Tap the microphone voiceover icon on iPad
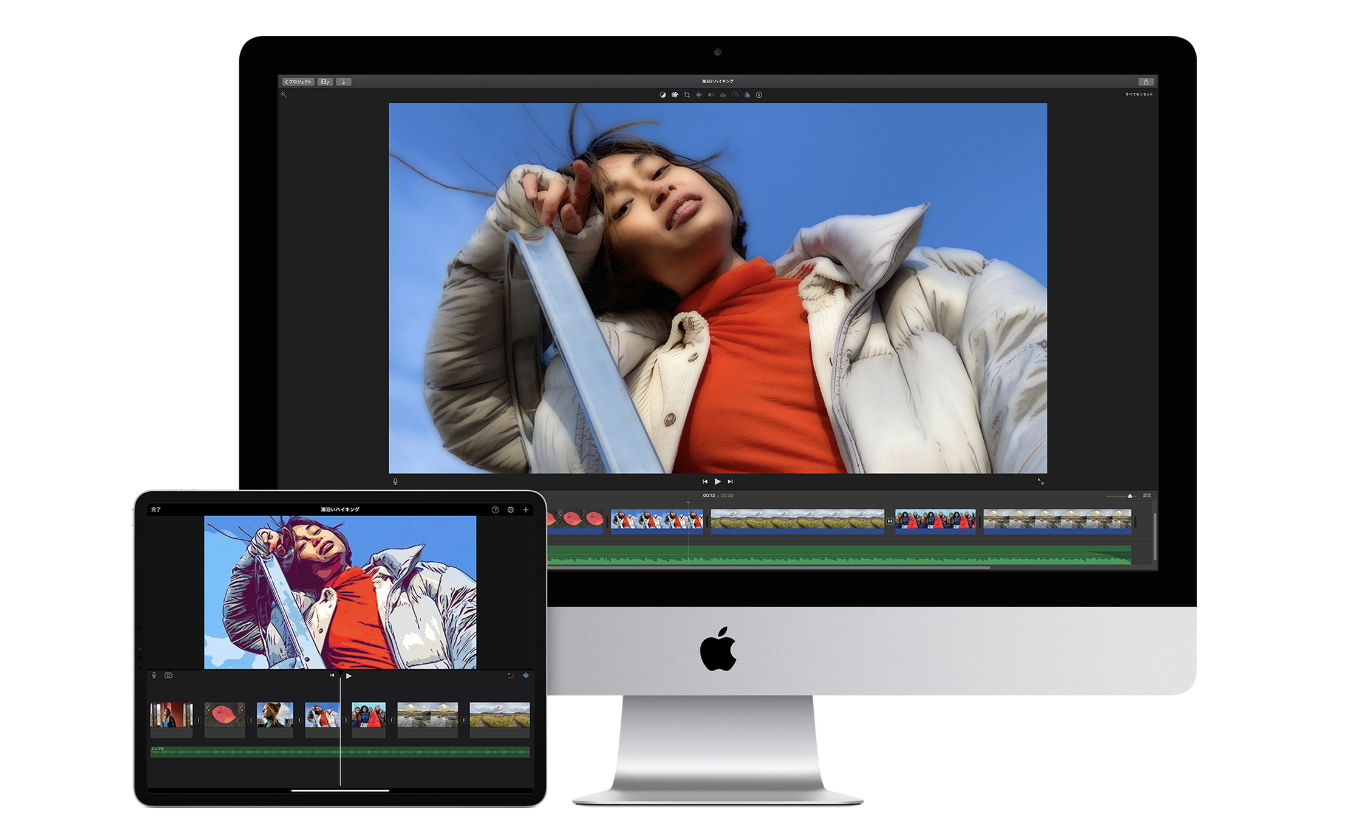The image size is (1353, 826). tap(154, 675)
